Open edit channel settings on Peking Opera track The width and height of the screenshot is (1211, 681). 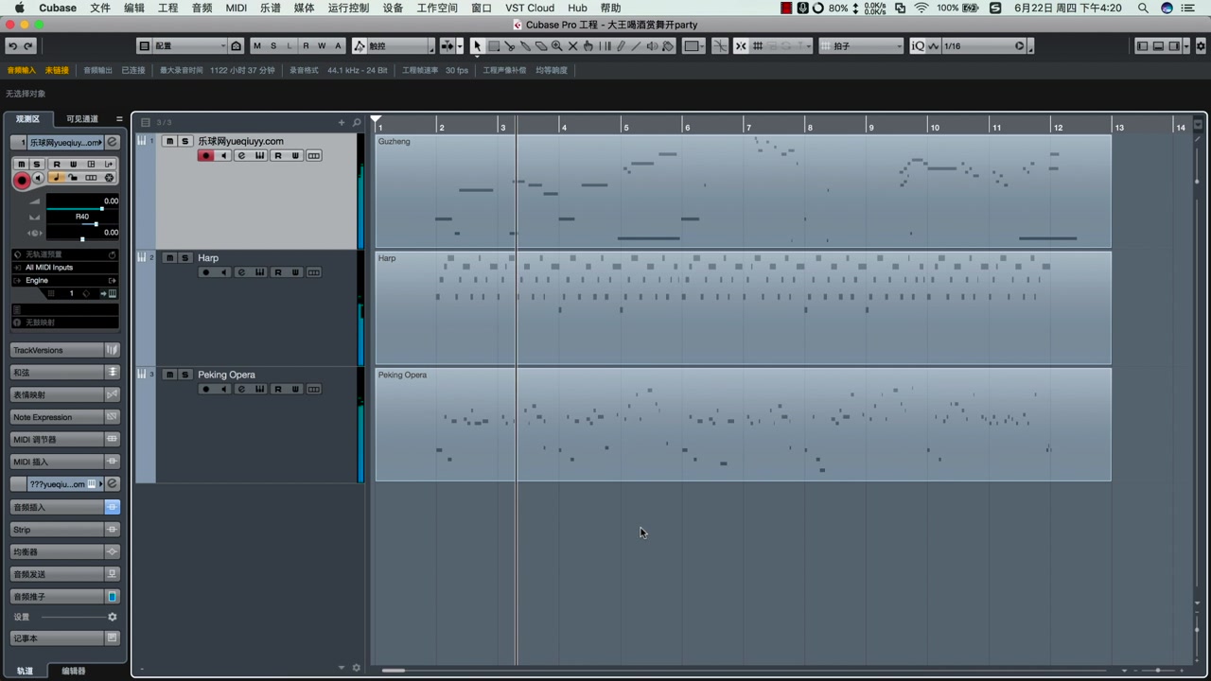pyautogui.click(x=241, y=389)
